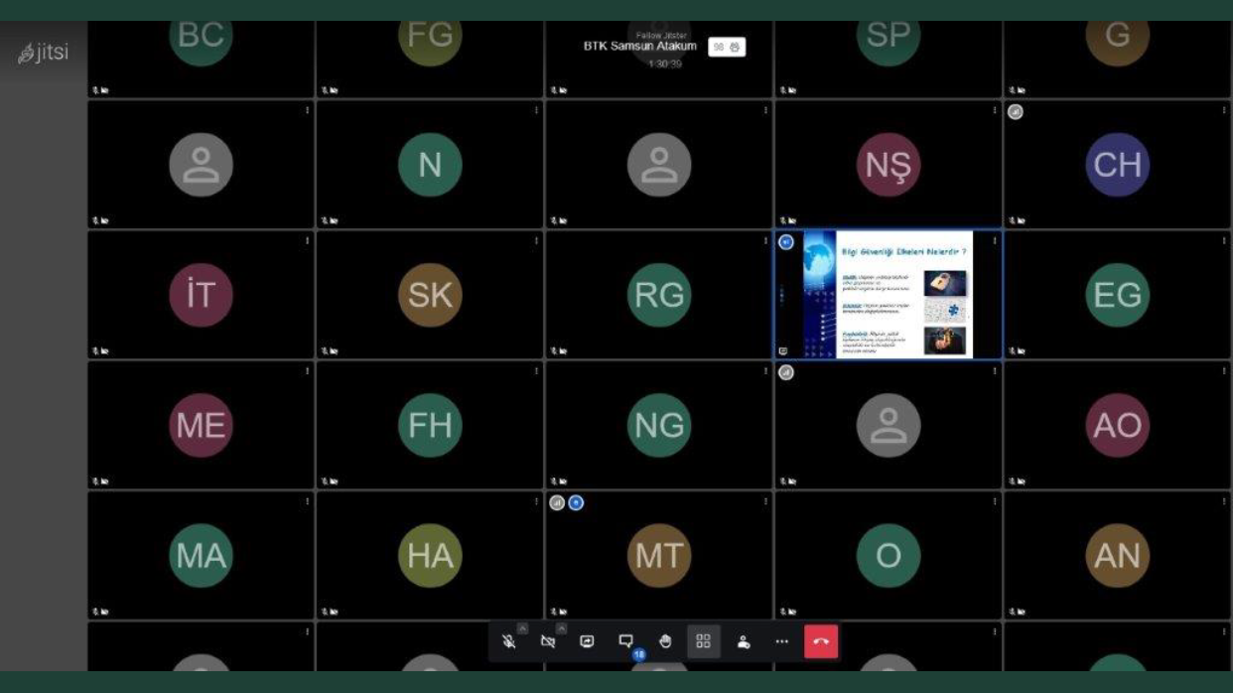Open options menu on CH tile

coord(1224,110)
